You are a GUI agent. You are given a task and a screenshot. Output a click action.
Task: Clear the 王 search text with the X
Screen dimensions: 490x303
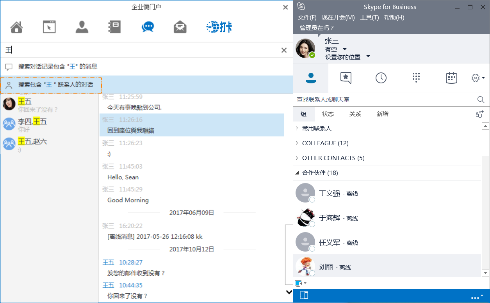[x=284, y=50]
